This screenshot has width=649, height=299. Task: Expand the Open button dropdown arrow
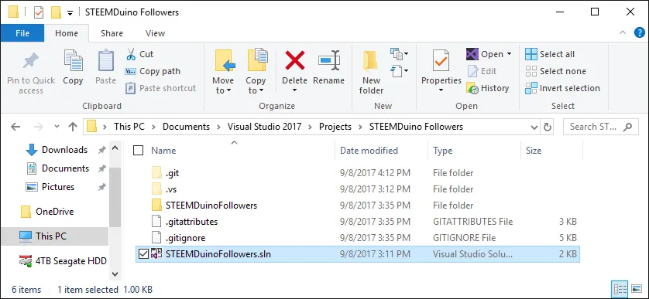509,54
